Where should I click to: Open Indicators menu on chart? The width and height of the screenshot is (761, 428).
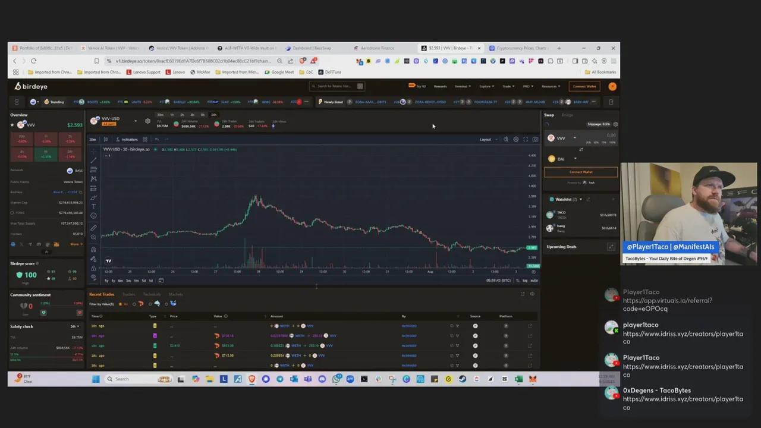click(x=126, y=140)
